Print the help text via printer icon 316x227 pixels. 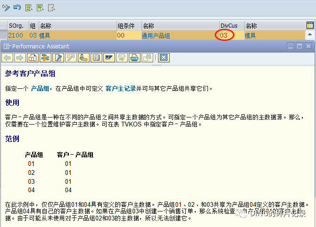pos(134,58)
